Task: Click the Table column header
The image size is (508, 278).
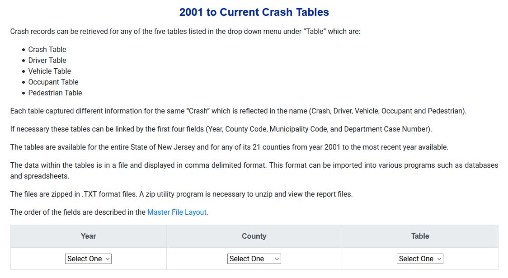Action: coord(420,236)
